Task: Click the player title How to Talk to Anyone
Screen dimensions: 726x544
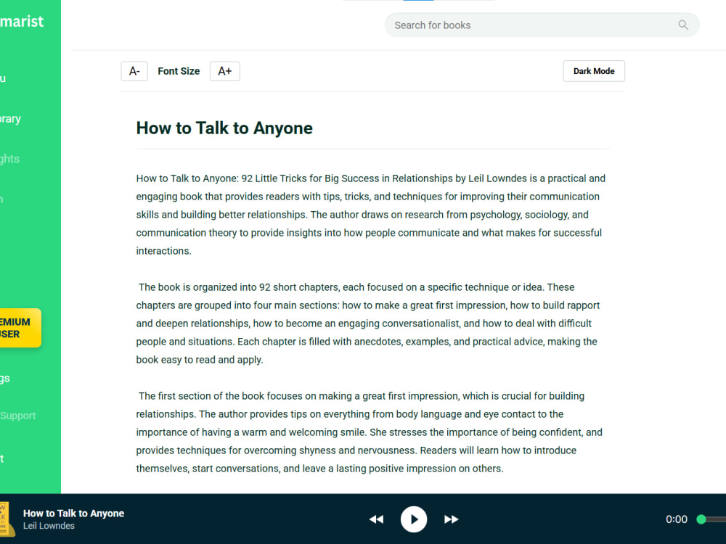Action: tap(73, 513)
